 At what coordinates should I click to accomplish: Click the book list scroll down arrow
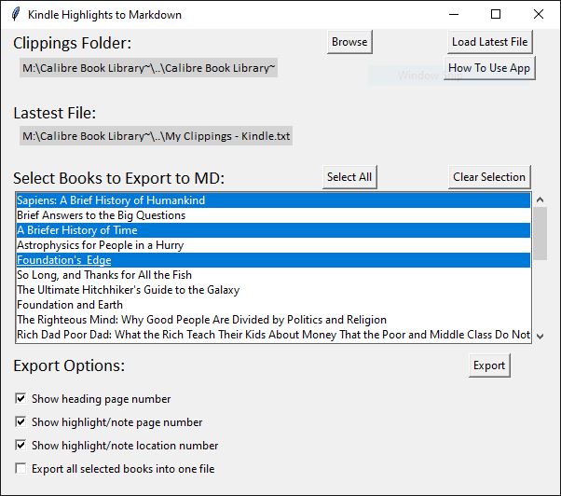coord(540,336)
